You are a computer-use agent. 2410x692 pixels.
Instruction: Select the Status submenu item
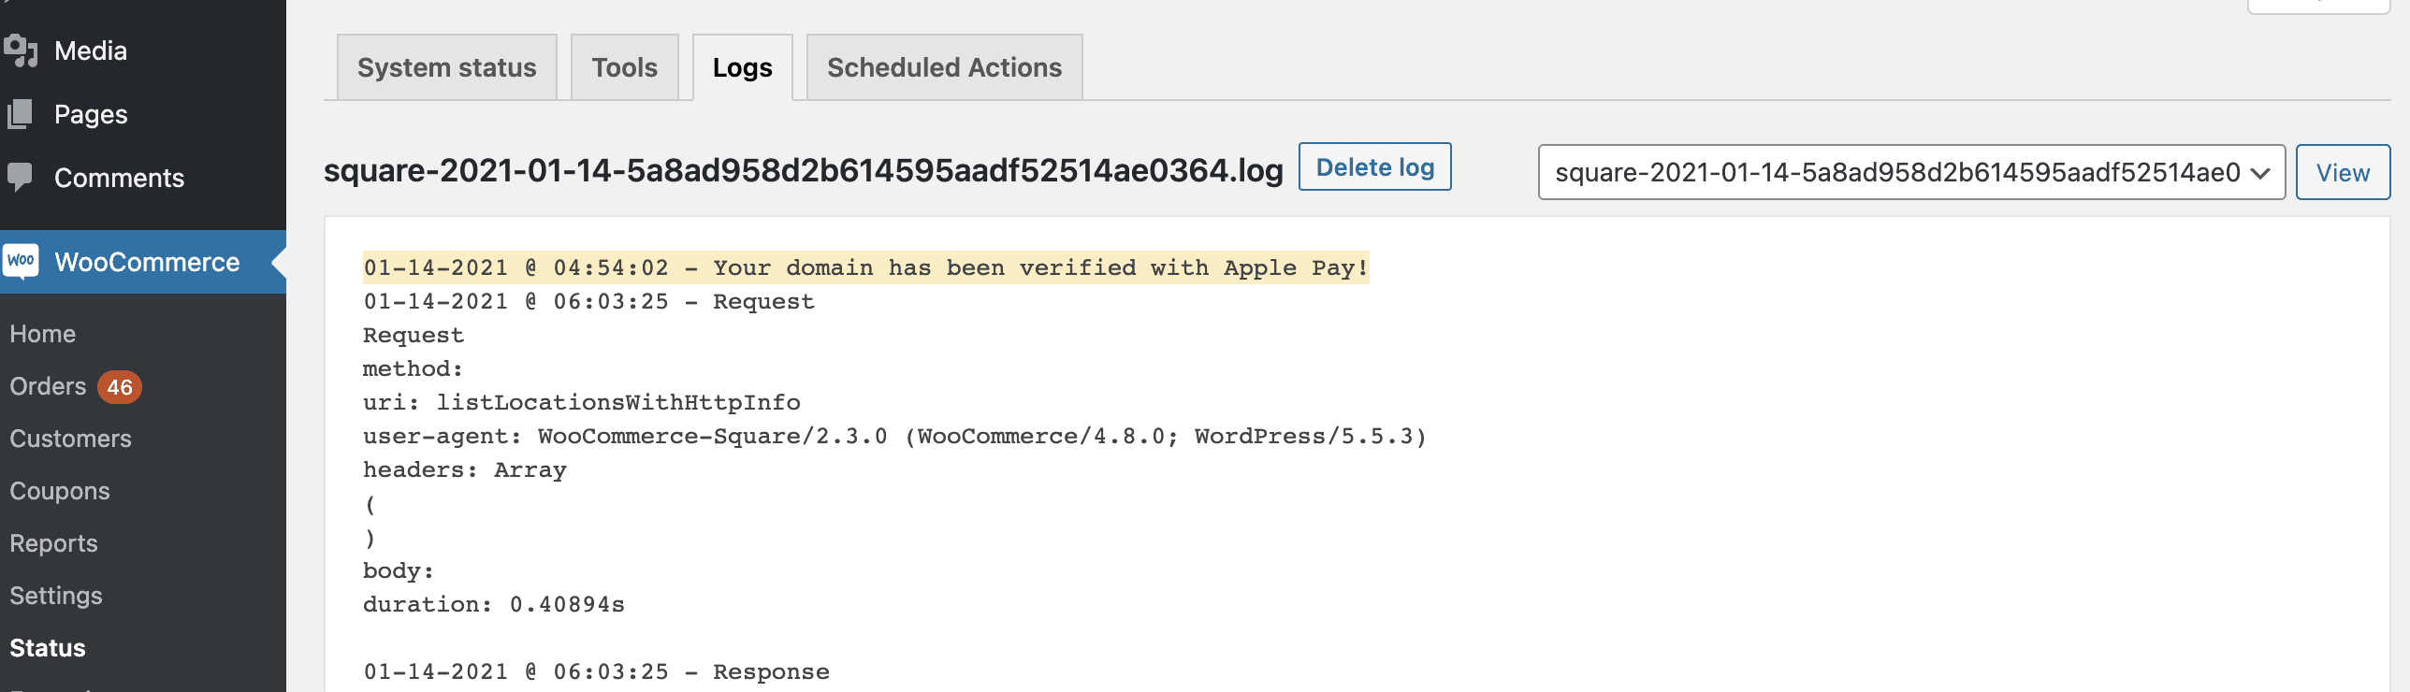click(48, 648)
